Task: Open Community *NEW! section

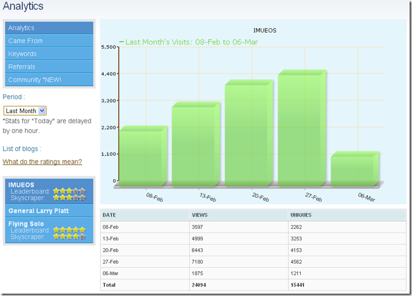Action: [x=49, y=79]
